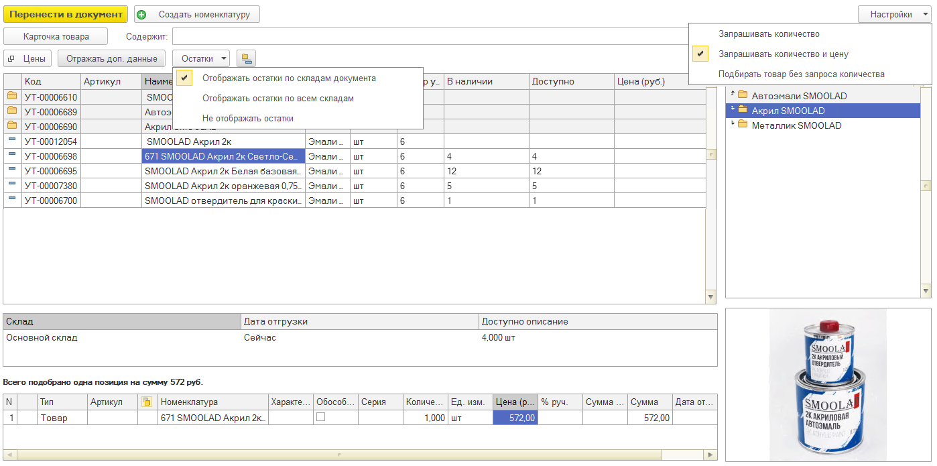Click item icon of row УТ-00006698
This screenshot has height=466, width=937.
(12, 156)
